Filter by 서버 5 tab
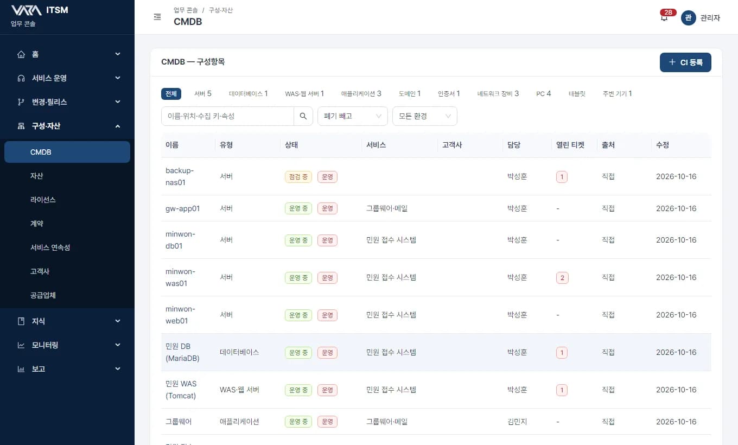The height and width of the screenshot is (445, 738). pyautogui.click(x=203, y=94)
